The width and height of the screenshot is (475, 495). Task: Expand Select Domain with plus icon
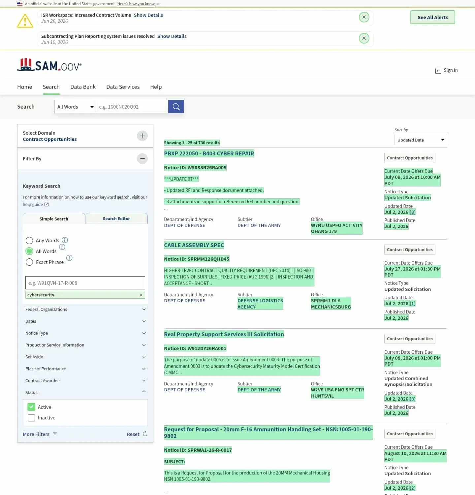coord(142,136)
